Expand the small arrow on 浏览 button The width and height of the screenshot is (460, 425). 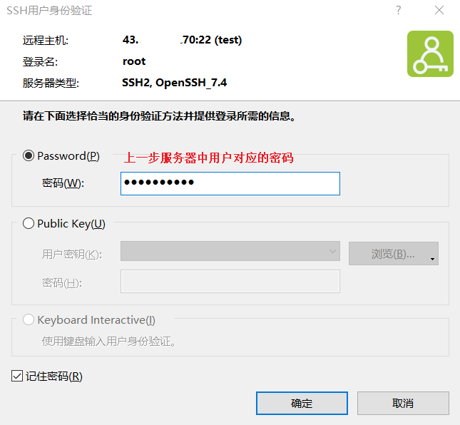(x=433, y=260)
